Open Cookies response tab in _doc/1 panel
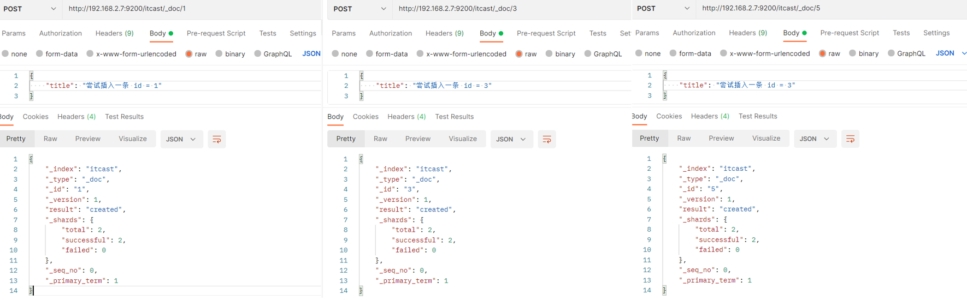This screenshot has width=967, height=300. [36, 117]
